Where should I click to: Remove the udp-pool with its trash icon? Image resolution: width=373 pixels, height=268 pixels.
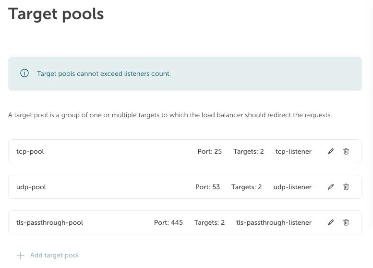[x=346, y=187]
